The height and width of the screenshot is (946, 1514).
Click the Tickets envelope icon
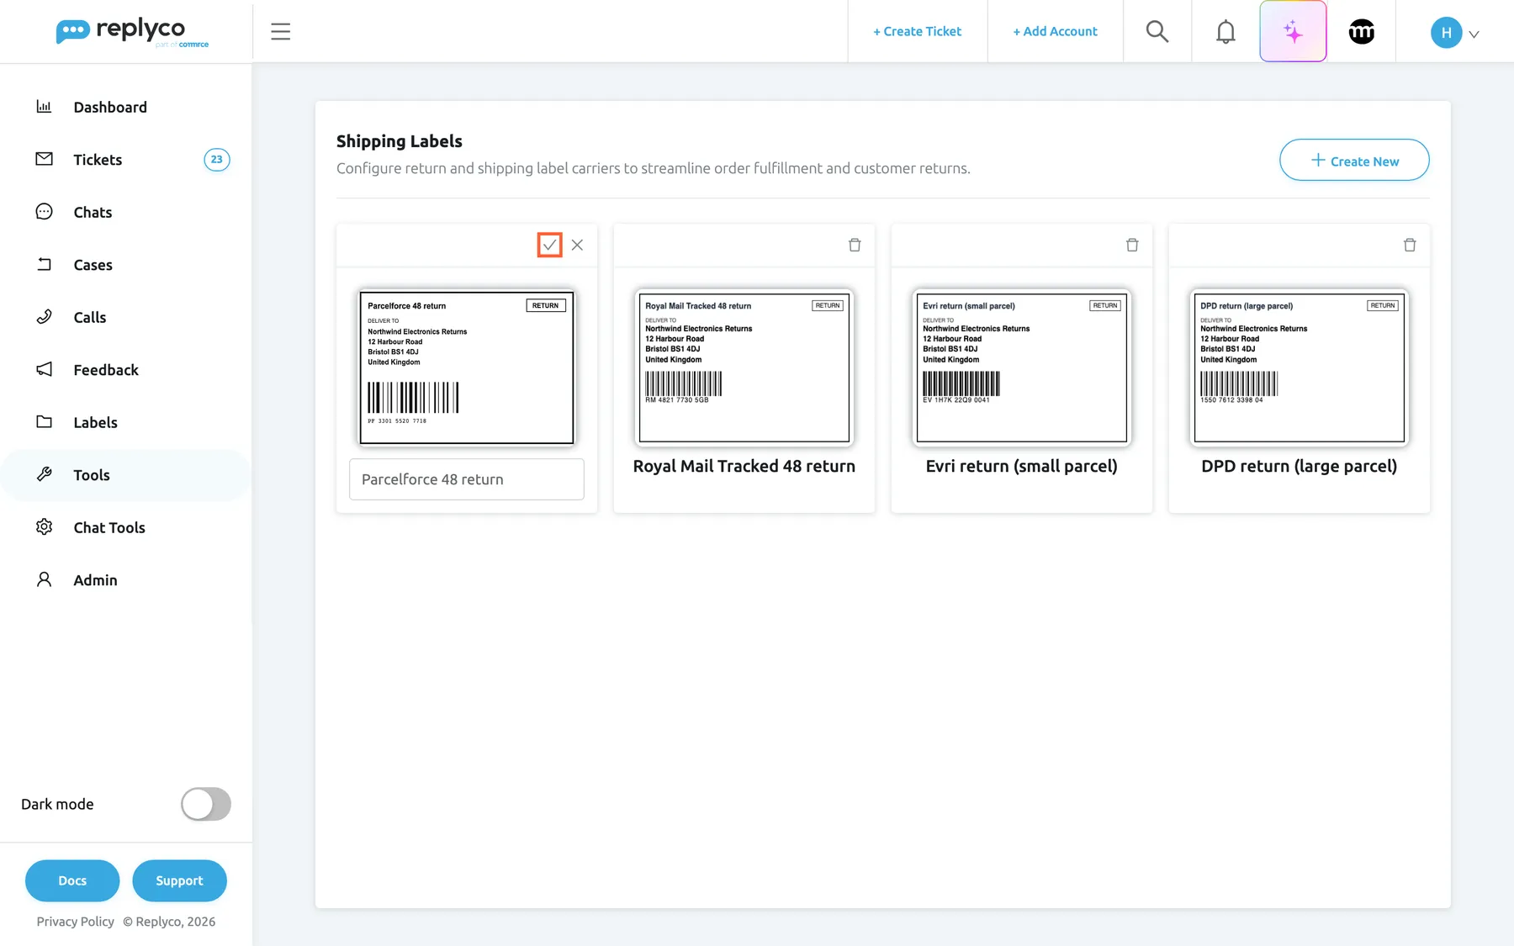pos(44,159)
